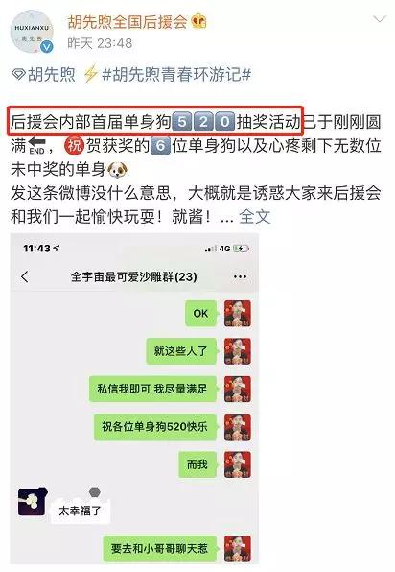This screenshot has height=572, width=395.
Task: Select the 太幸福了 reply bubble
Action: tap(81, 511)
